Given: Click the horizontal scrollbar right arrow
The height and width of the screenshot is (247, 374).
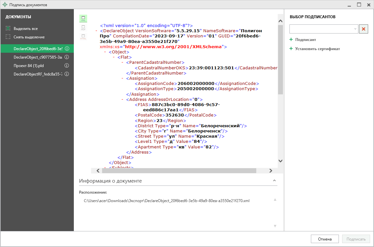Looking at the screenshot, I should tap(271, 171).
